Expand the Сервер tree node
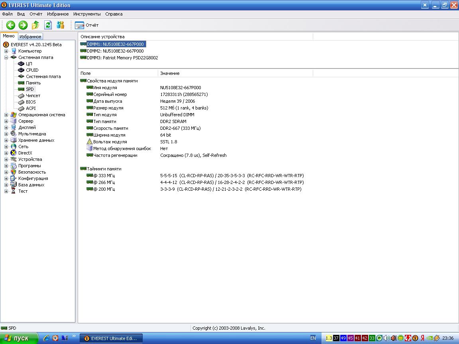The image size is (459, 344). (x=6, y=121)
